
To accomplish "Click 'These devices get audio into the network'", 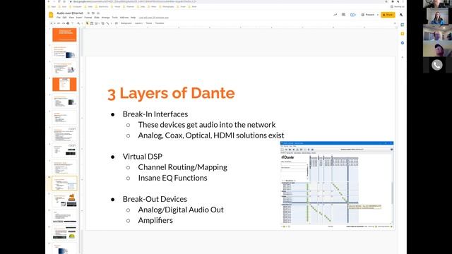I will pyautogui.click(x=207, y=125).
